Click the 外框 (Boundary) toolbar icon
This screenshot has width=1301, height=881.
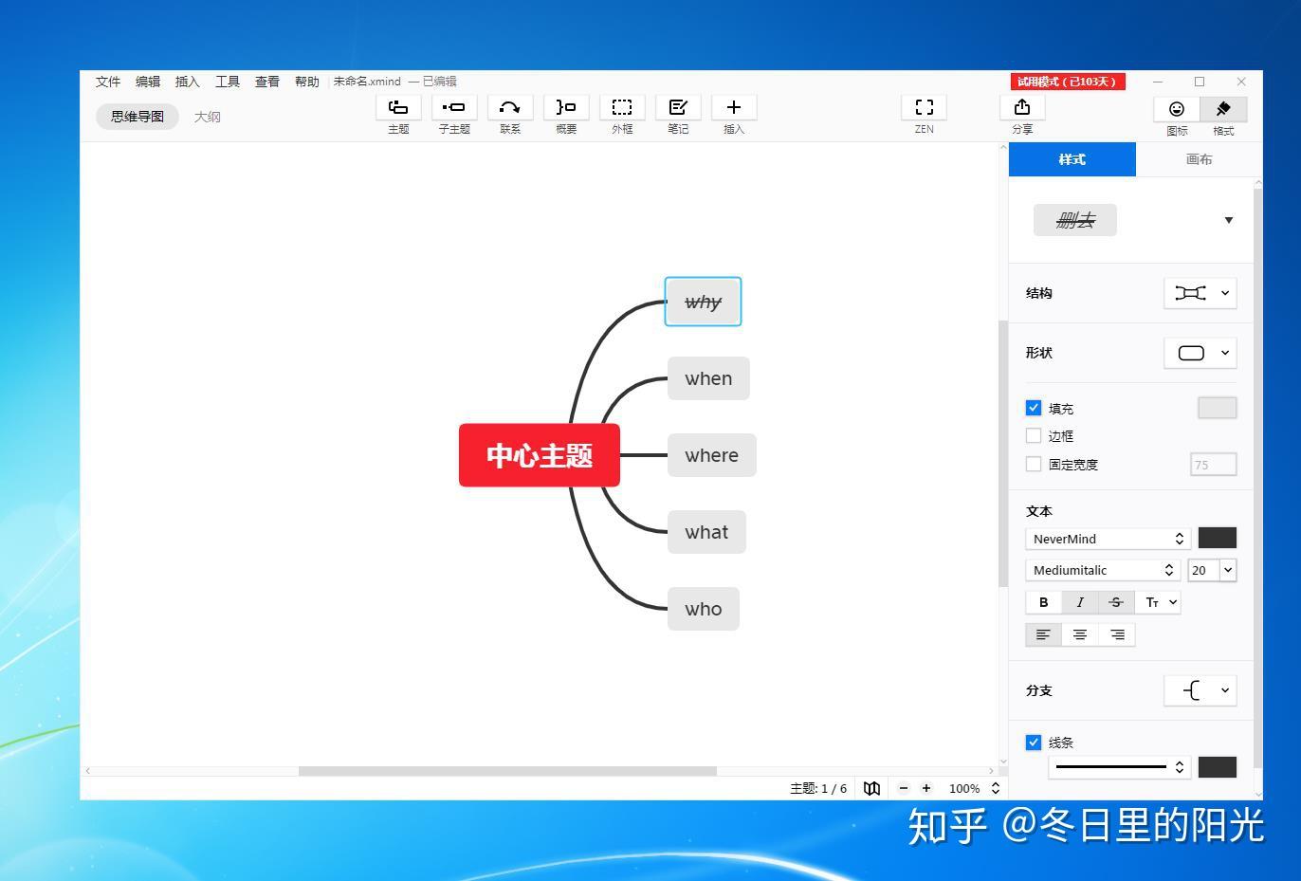point(622,107)
